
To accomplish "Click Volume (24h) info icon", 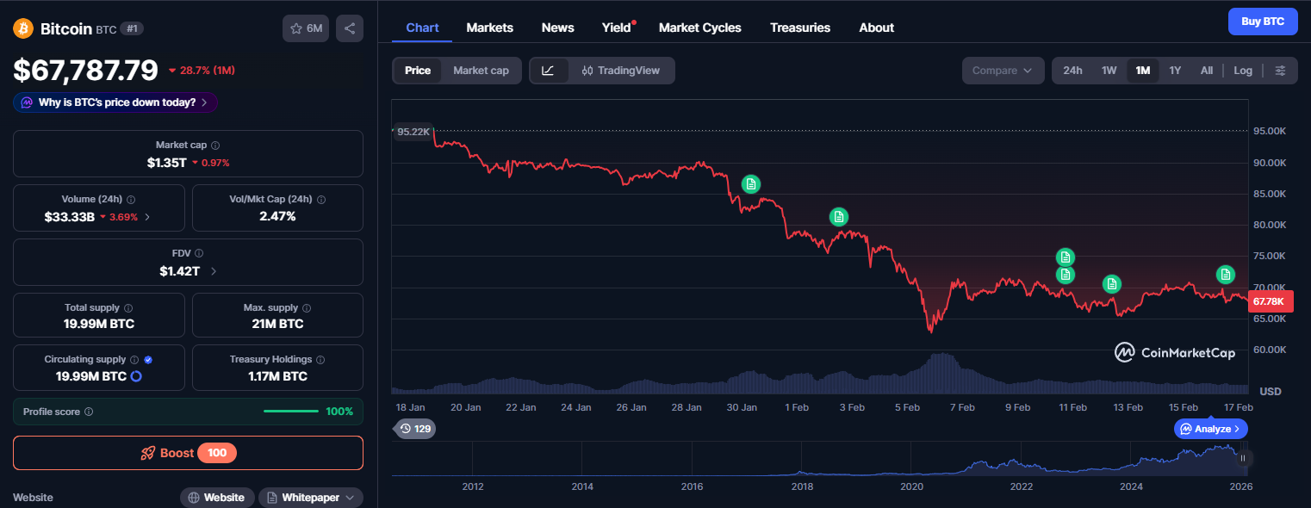I will [130, 199].
